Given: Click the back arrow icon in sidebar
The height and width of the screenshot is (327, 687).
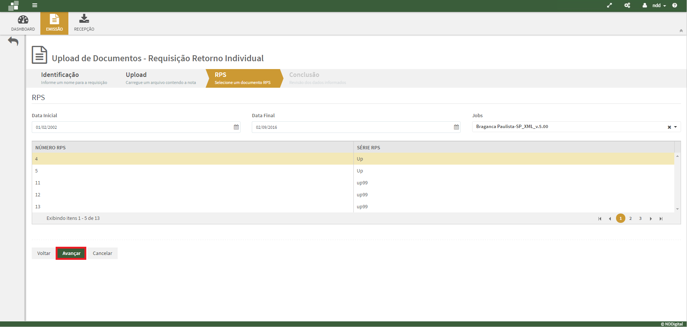Looking at the screenshot, I should 13,41.
